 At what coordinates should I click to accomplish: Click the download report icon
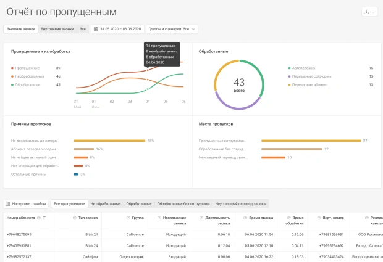click(366, 12)
